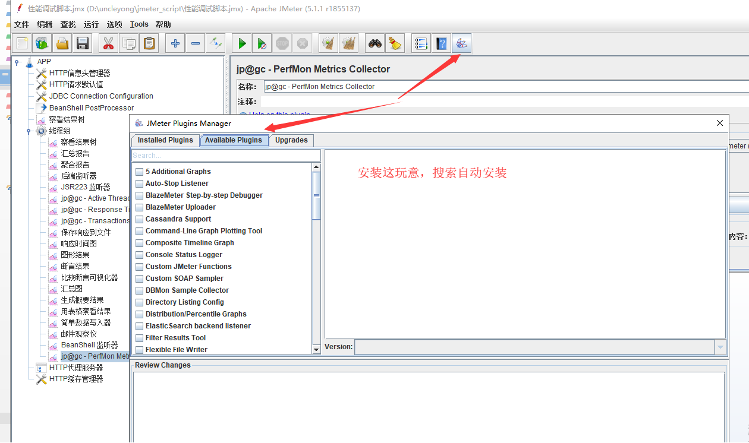Click the Paste clipboard toolbar icon

coord(149,43)
